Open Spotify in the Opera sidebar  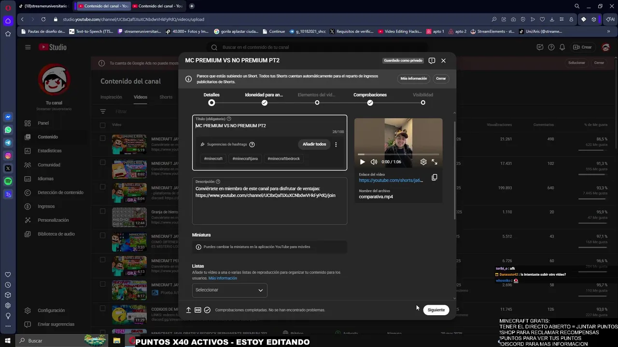8,181
